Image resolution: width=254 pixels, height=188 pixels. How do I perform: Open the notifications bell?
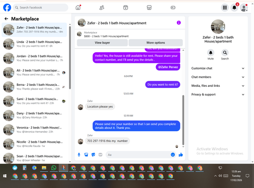point(234,8)
